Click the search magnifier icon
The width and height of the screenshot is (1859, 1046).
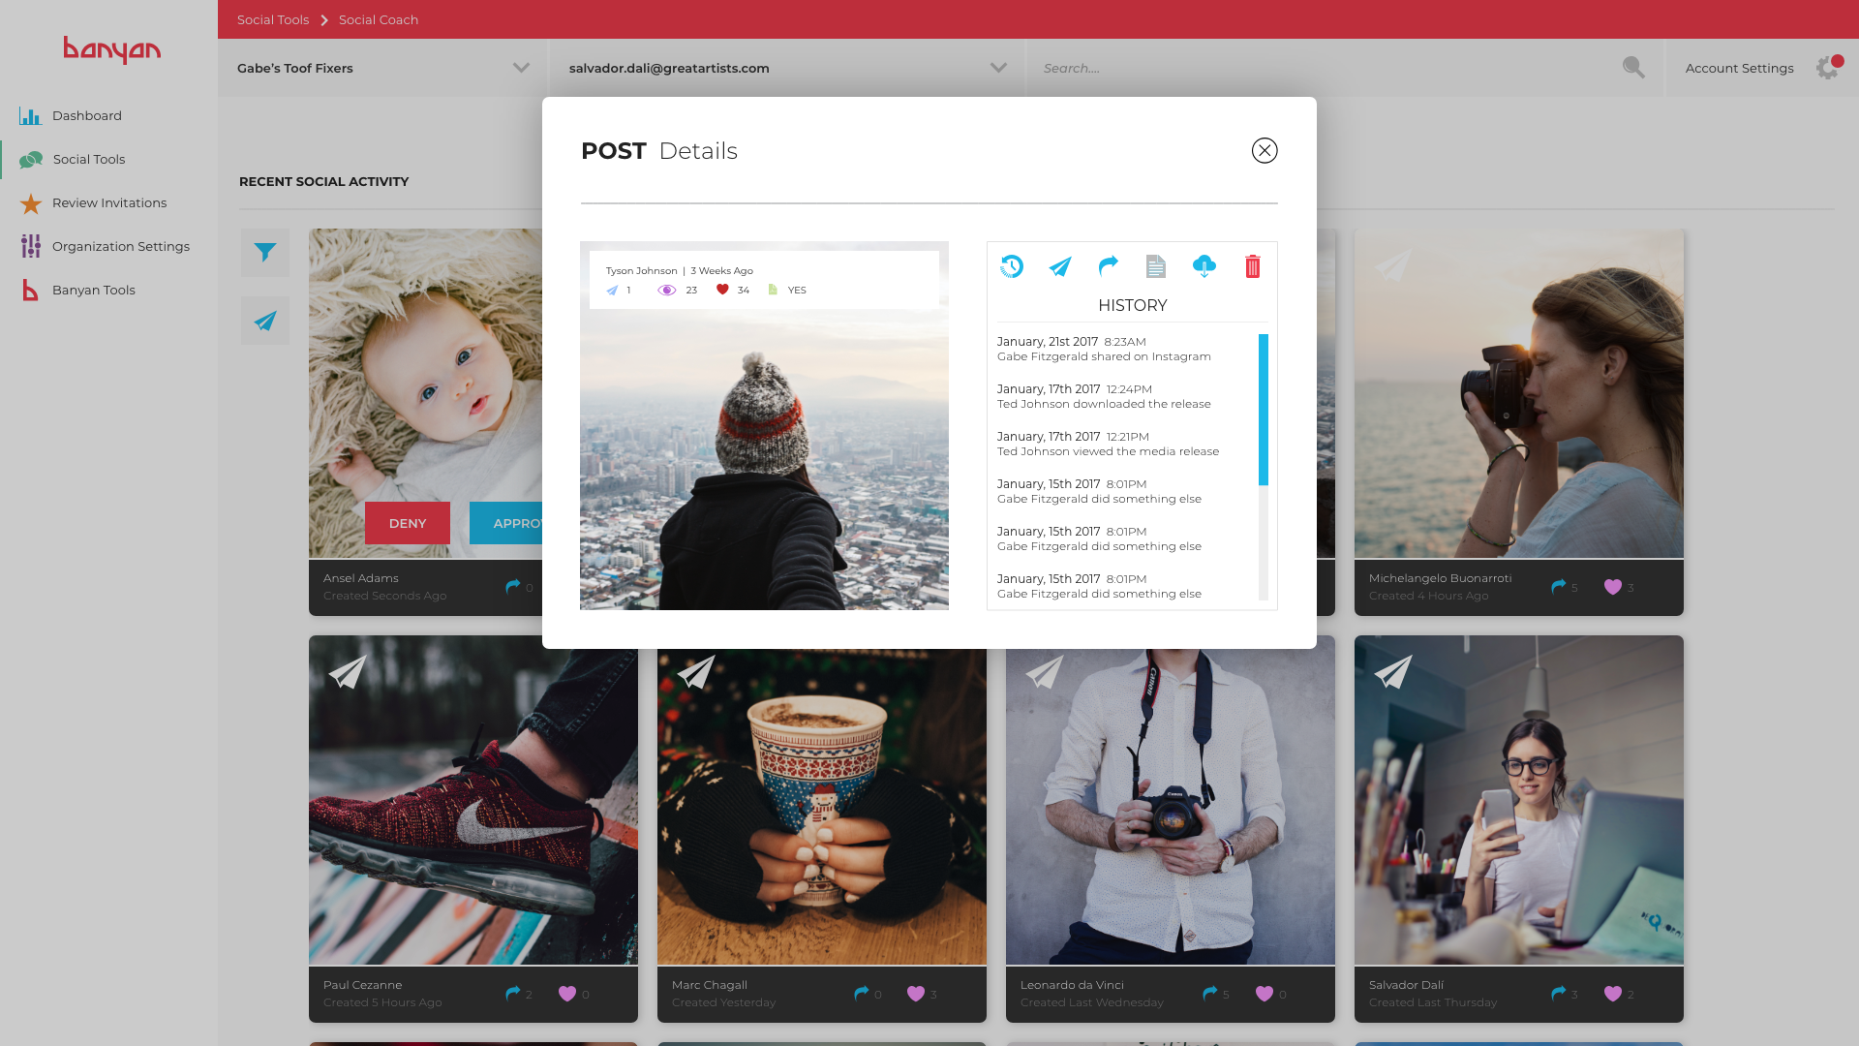[1633, 68]
